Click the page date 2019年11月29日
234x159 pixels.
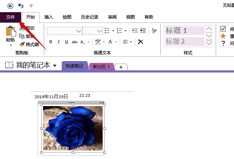(x=51, y=97)
